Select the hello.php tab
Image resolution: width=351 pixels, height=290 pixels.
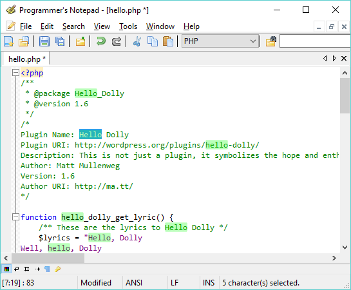(27, 59)
